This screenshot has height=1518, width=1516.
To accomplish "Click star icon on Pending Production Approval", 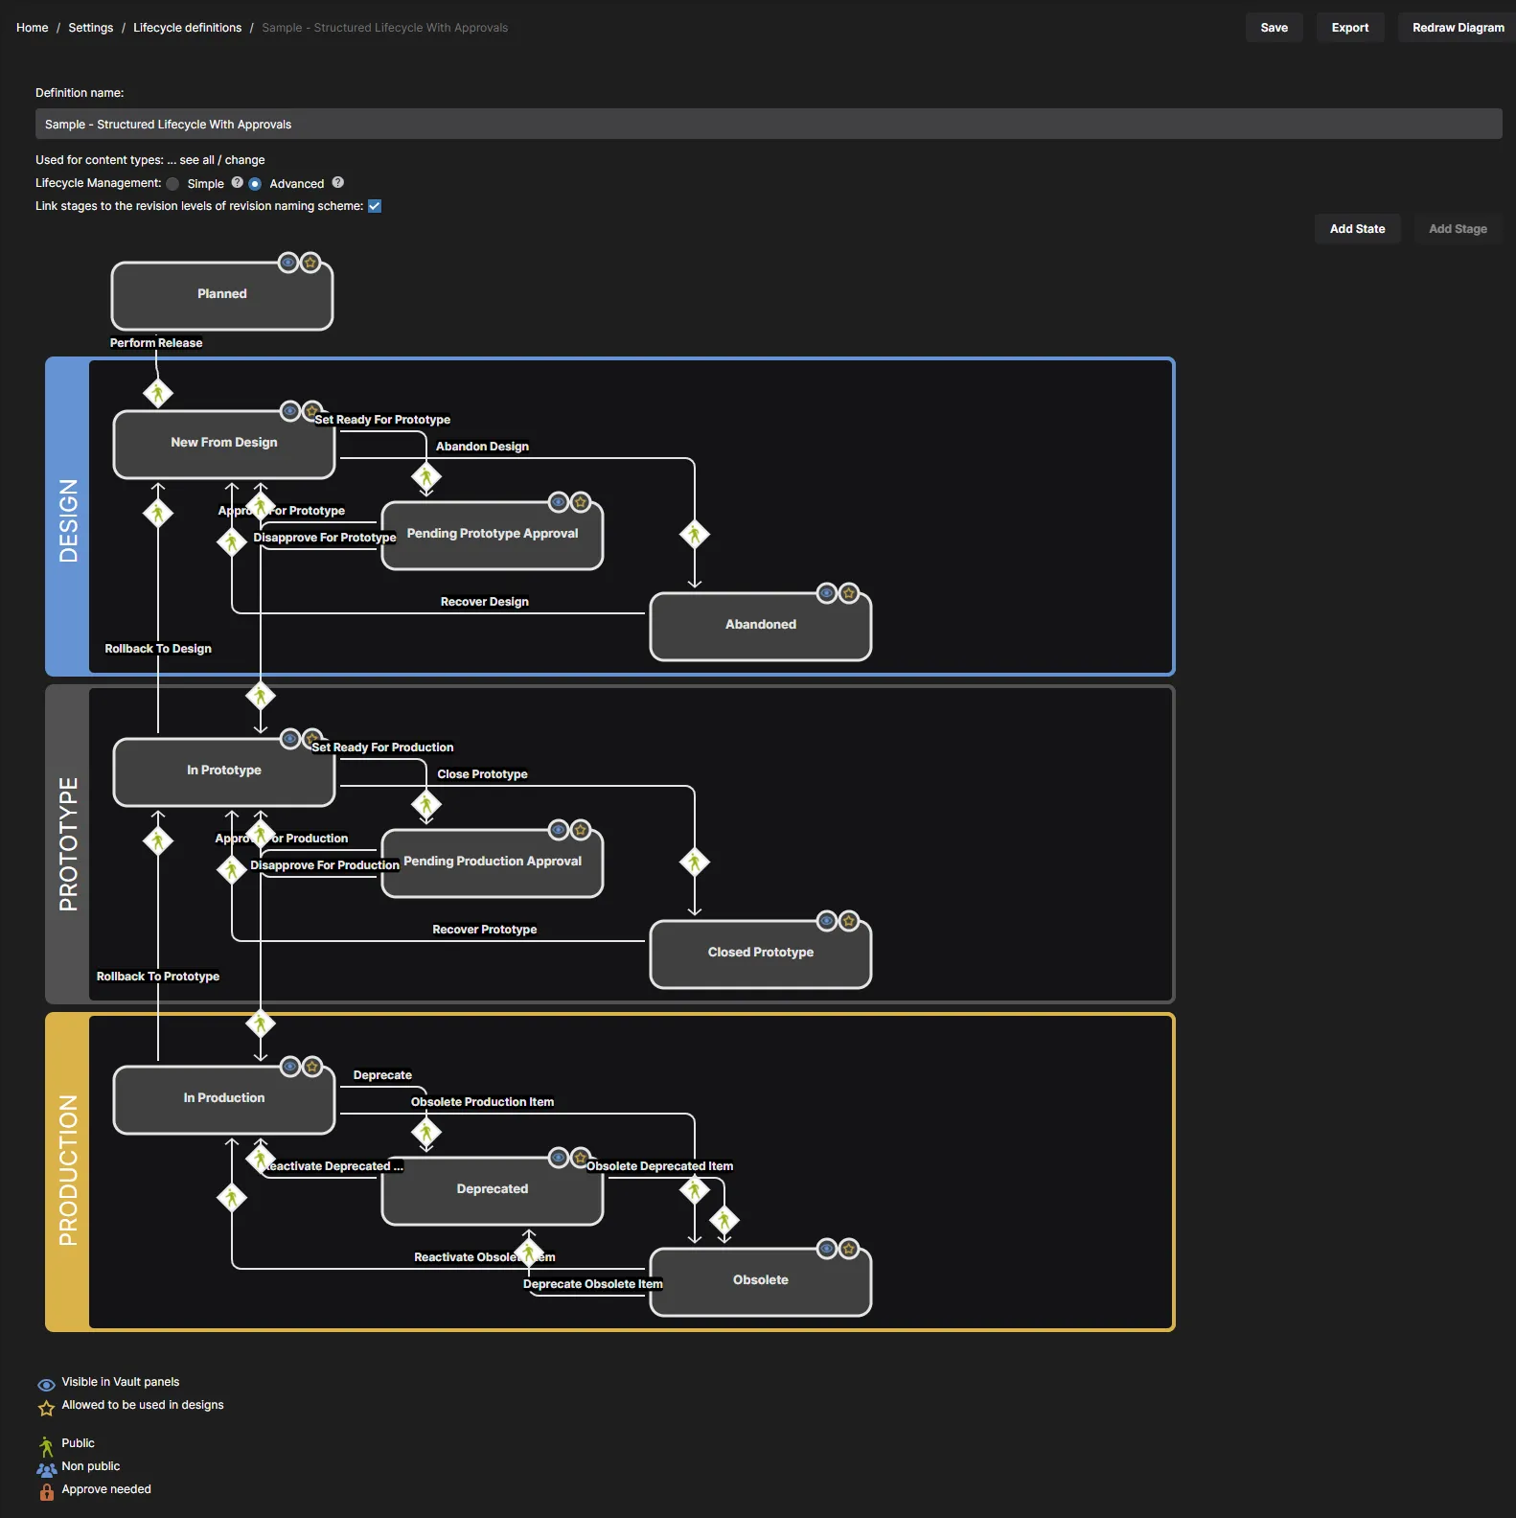I will pos(581,830).
